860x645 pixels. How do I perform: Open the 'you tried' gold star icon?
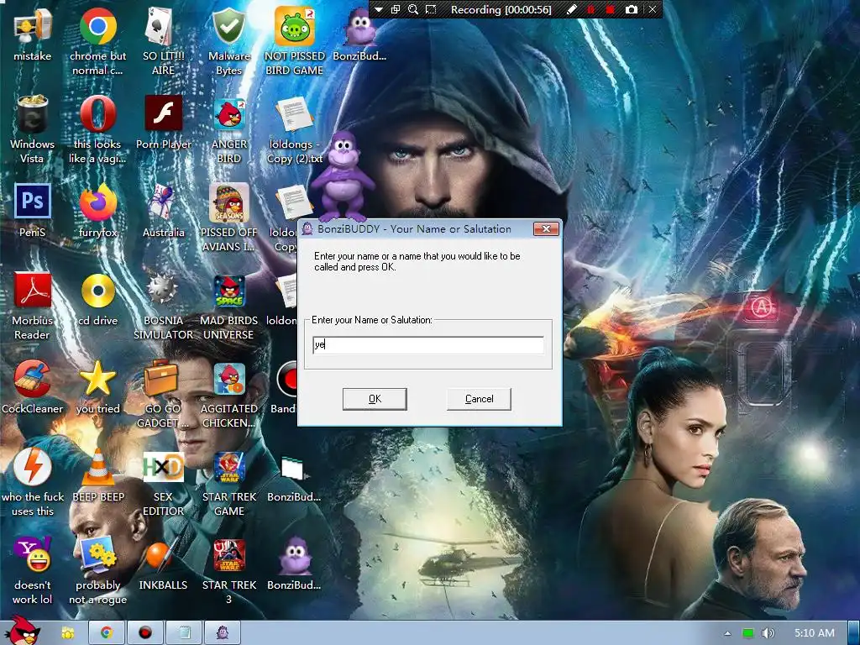pyautogui.click(x=97, y=386)
